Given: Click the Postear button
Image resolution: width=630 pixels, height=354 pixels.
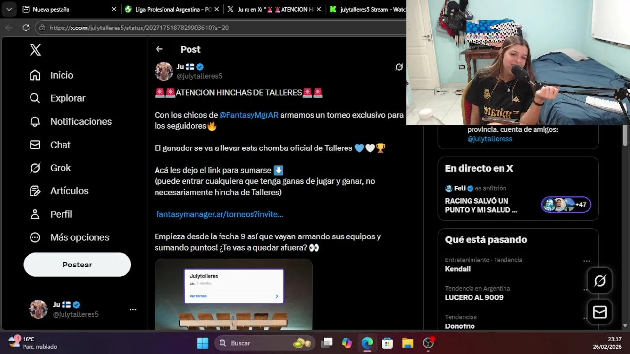Looking at the screenshot, I should (77, 265).
